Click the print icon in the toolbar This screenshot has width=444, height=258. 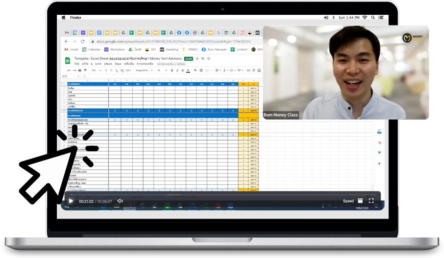[x=80, y=70]
